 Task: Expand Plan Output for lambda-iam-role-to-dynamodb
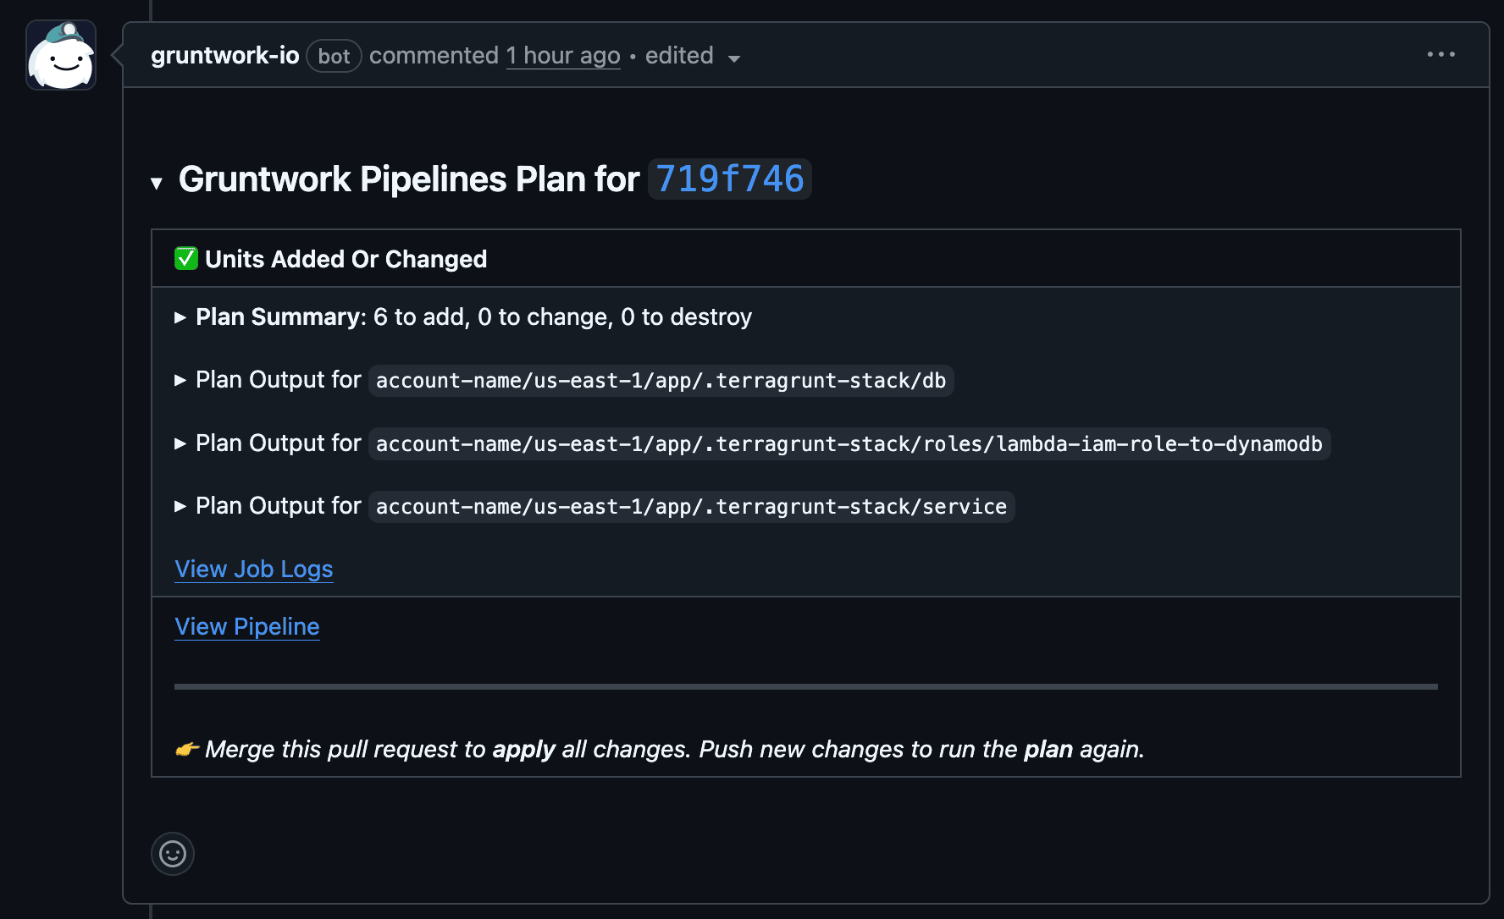[180, 443]
